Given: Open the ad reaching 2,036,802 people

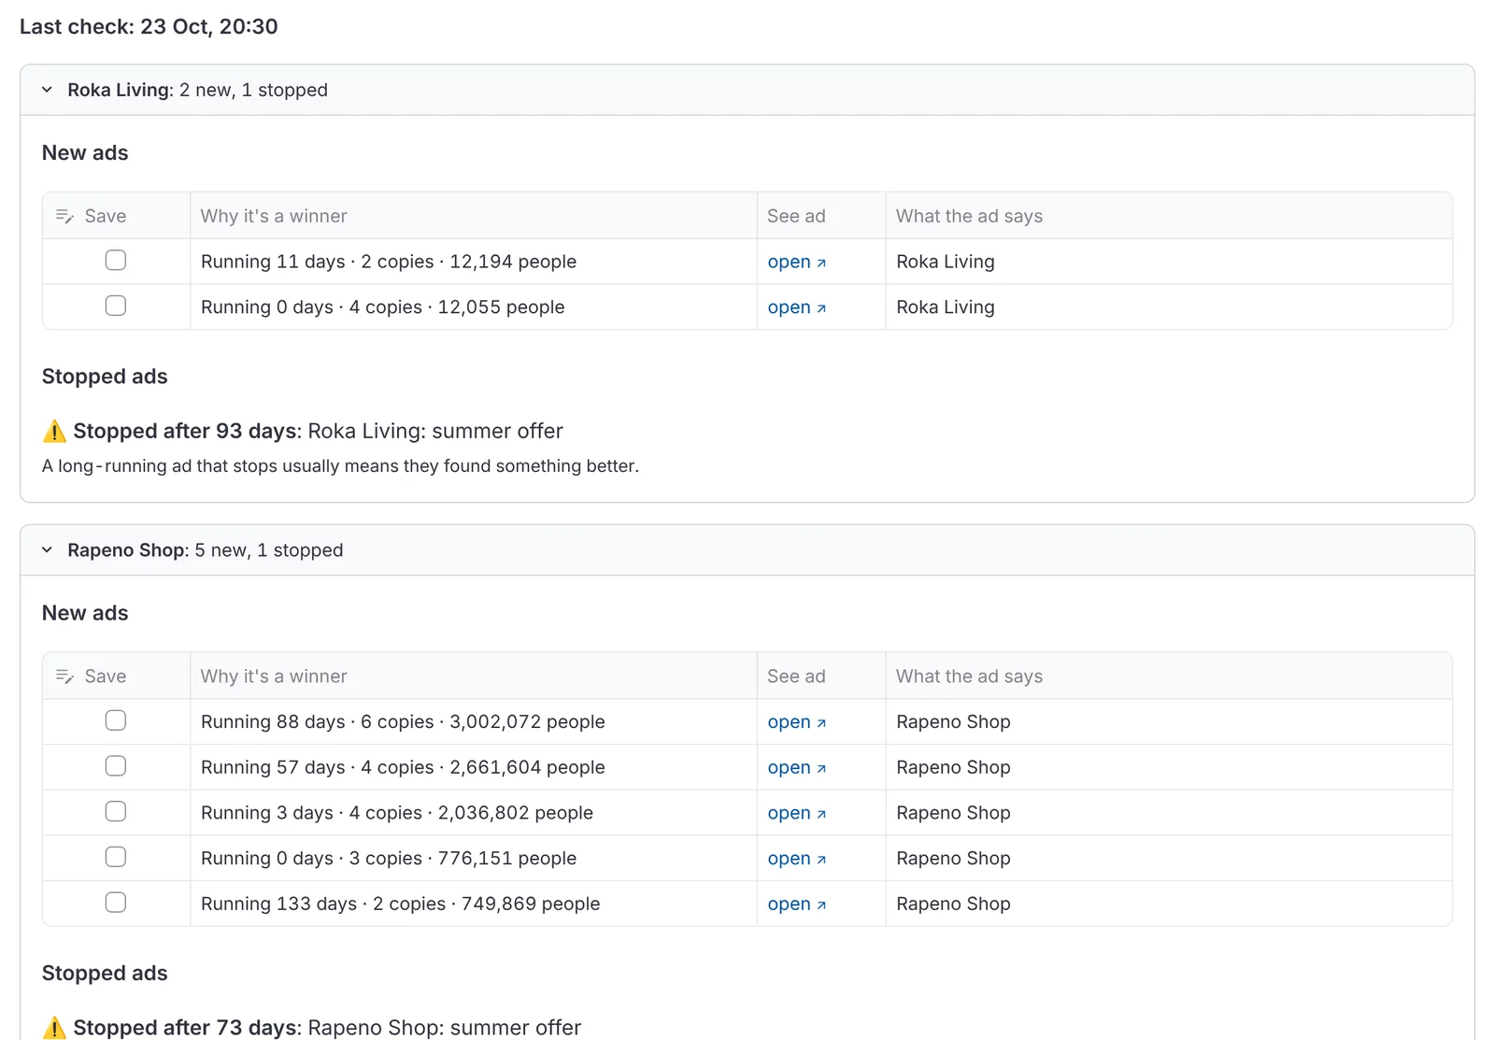Looking at the screenshot, I should [796, 813].
